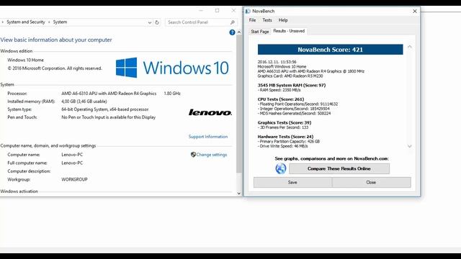Screen dimensions: 461x259
Task: Click Primary Partition Capacity: 426 GB line
Action: (x=289, y=141)
